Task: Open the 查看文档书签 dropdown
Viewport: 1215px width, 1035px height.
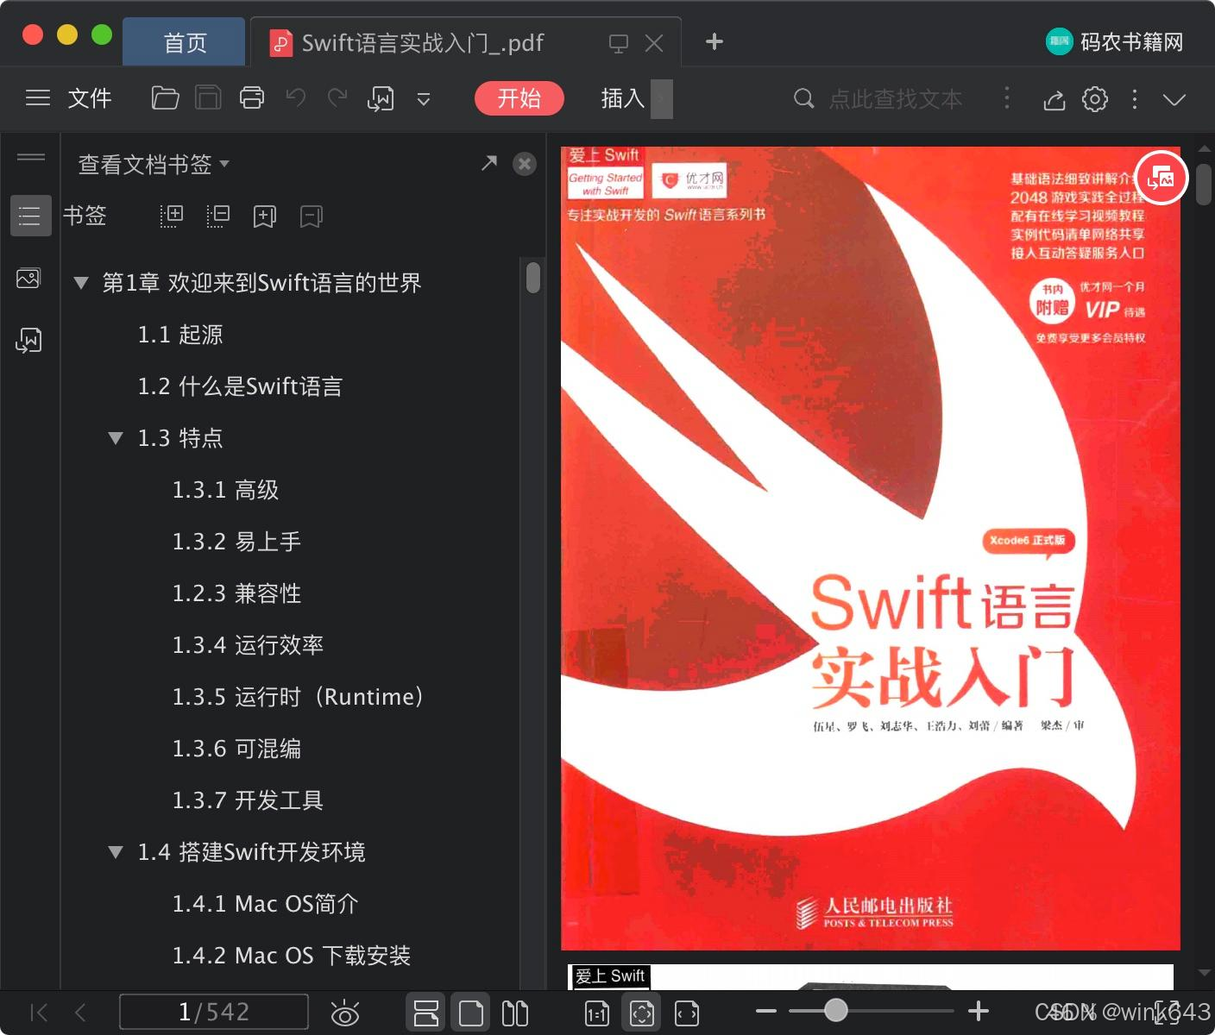Action: (x=154, y=164)
